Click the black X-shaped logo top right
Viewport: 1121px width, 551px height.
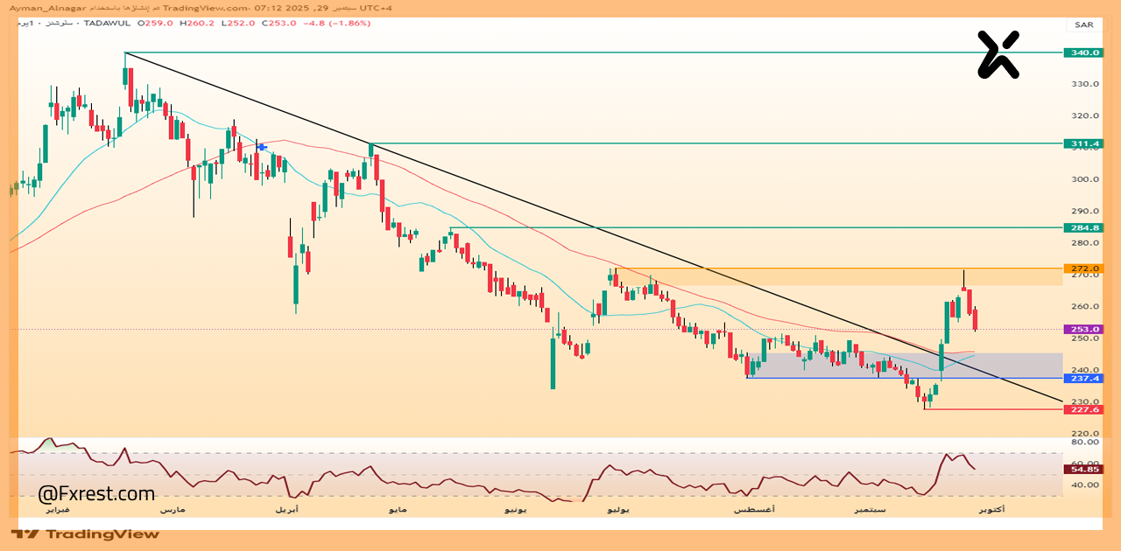pos(998,54)
